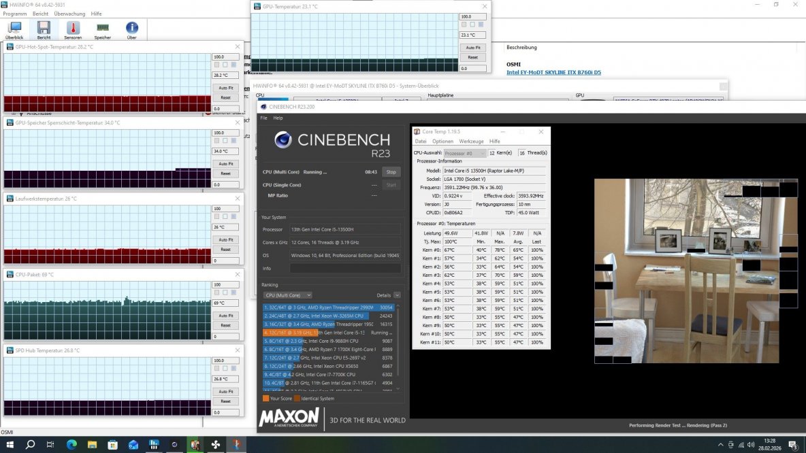Open the CPU (Multi Core) ranking dropdown
This screenshot has height=453, width=806.
pyautogui.click(x=287, y=295)
